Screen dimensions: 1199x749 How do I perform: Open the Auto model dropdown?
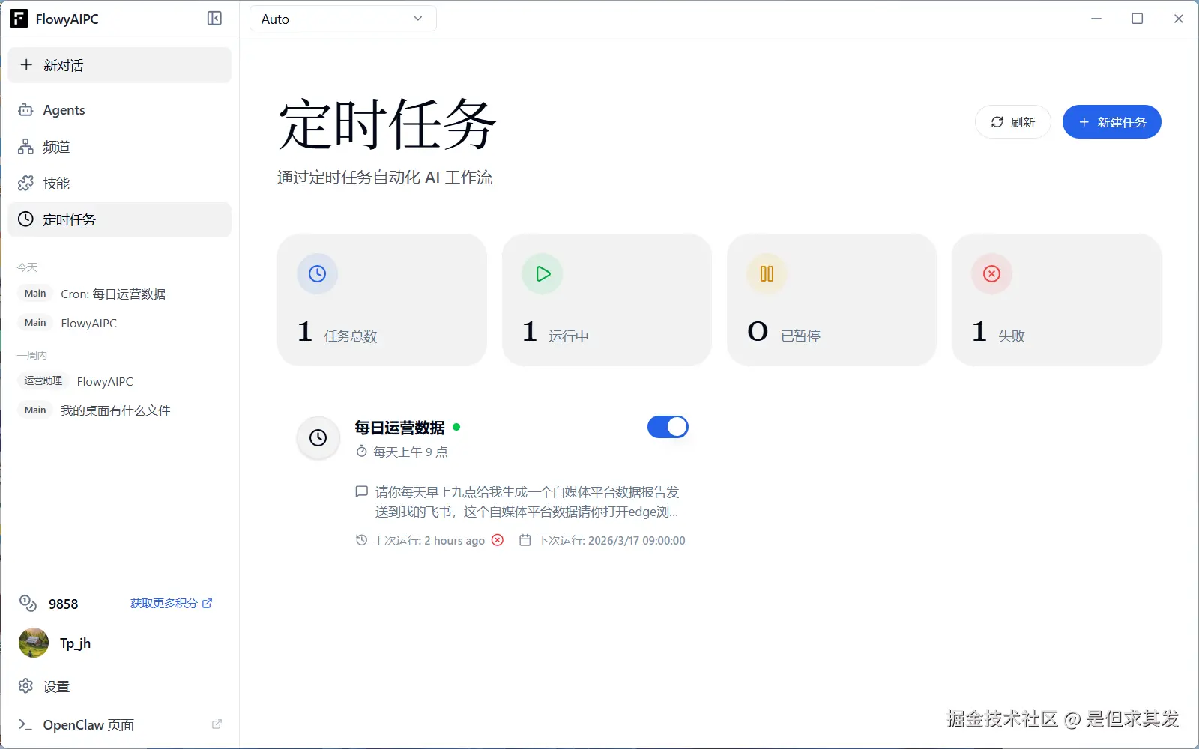click(x=342, y=19)
